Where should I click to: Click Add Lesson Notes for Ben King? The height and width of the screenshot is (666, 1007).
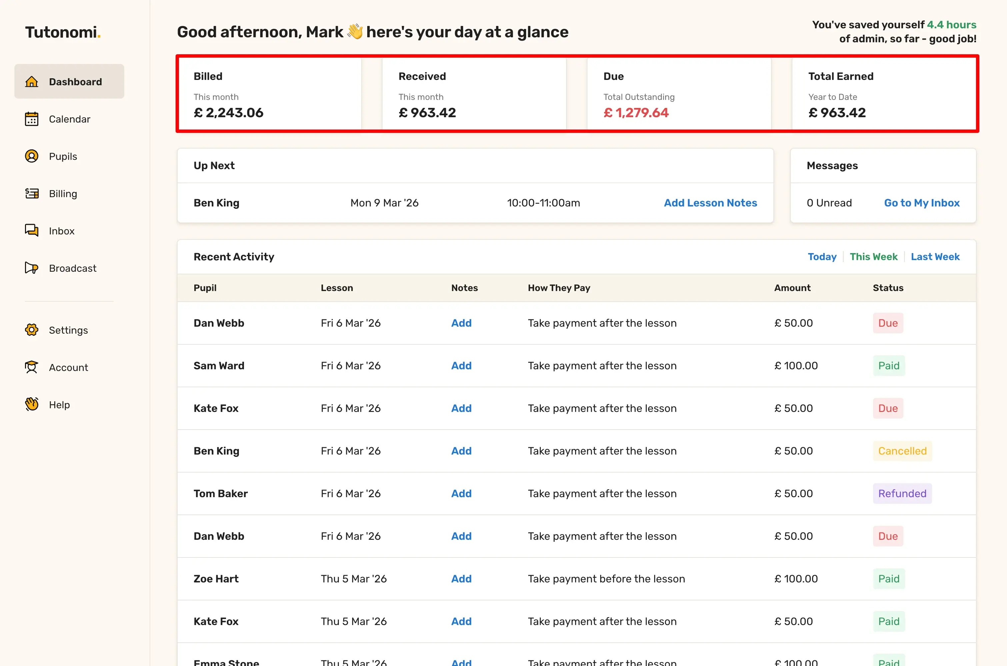point(710,203)
